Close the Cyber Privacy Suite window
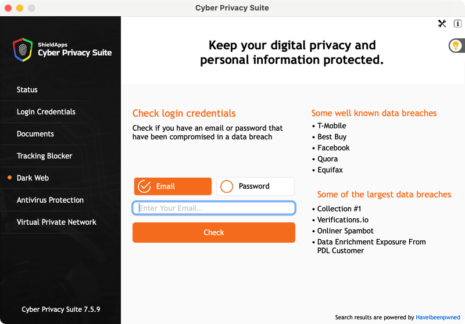Screen dimensions: 465x324 point(8,8)
